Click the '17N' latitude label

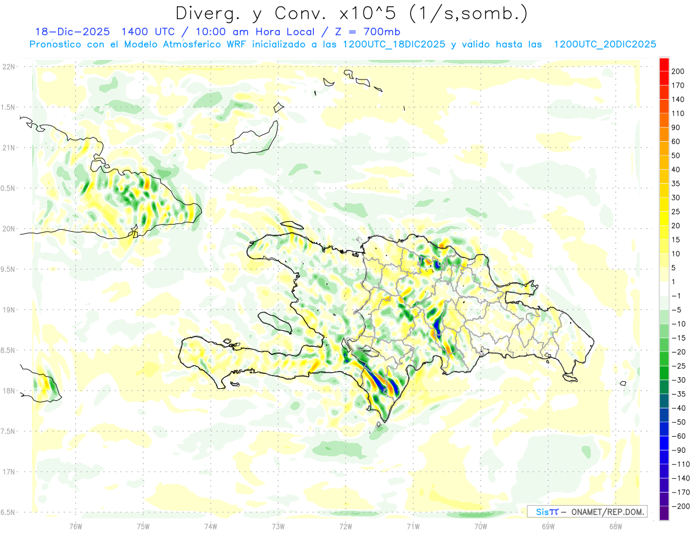coord(8,472)
